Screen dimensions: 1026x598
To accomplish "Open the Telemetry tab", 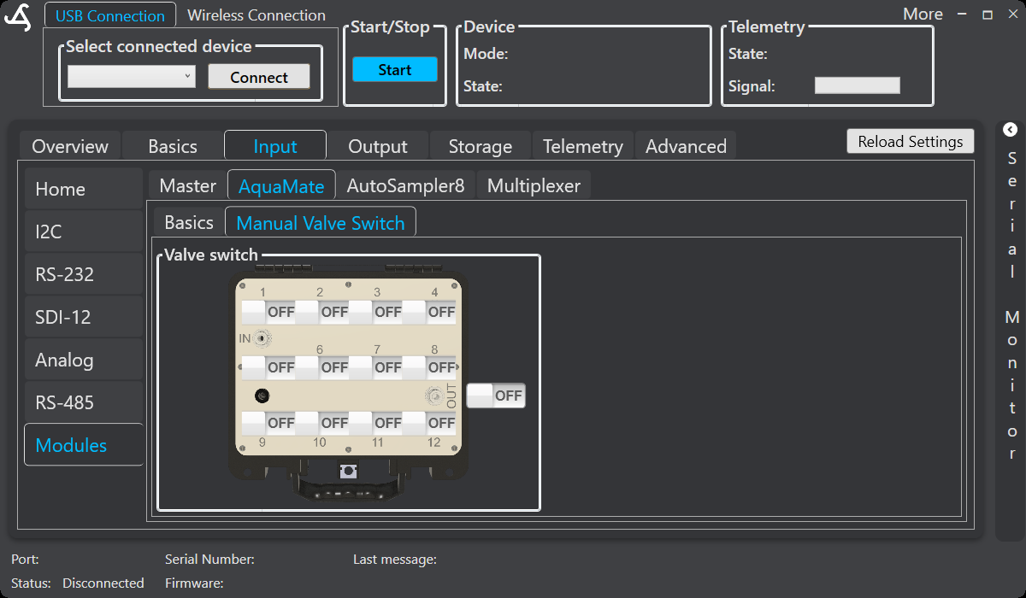I will [583, 146].
